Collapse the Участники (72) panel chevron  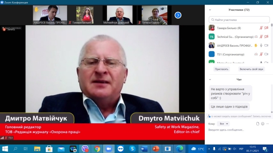click(210, 10)
